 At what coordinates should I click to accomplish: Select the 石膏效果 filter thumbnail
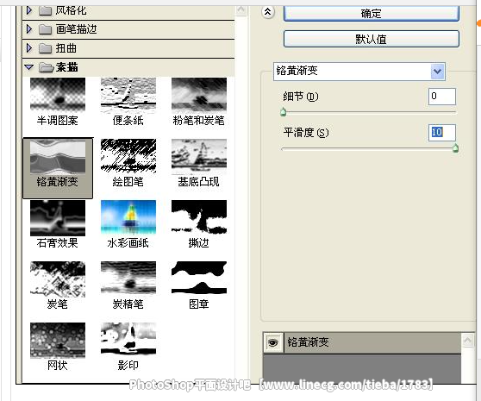coord(58,218)
